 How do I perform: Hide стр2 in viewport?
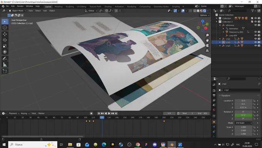pyautogui.click(x=255, y=42)
